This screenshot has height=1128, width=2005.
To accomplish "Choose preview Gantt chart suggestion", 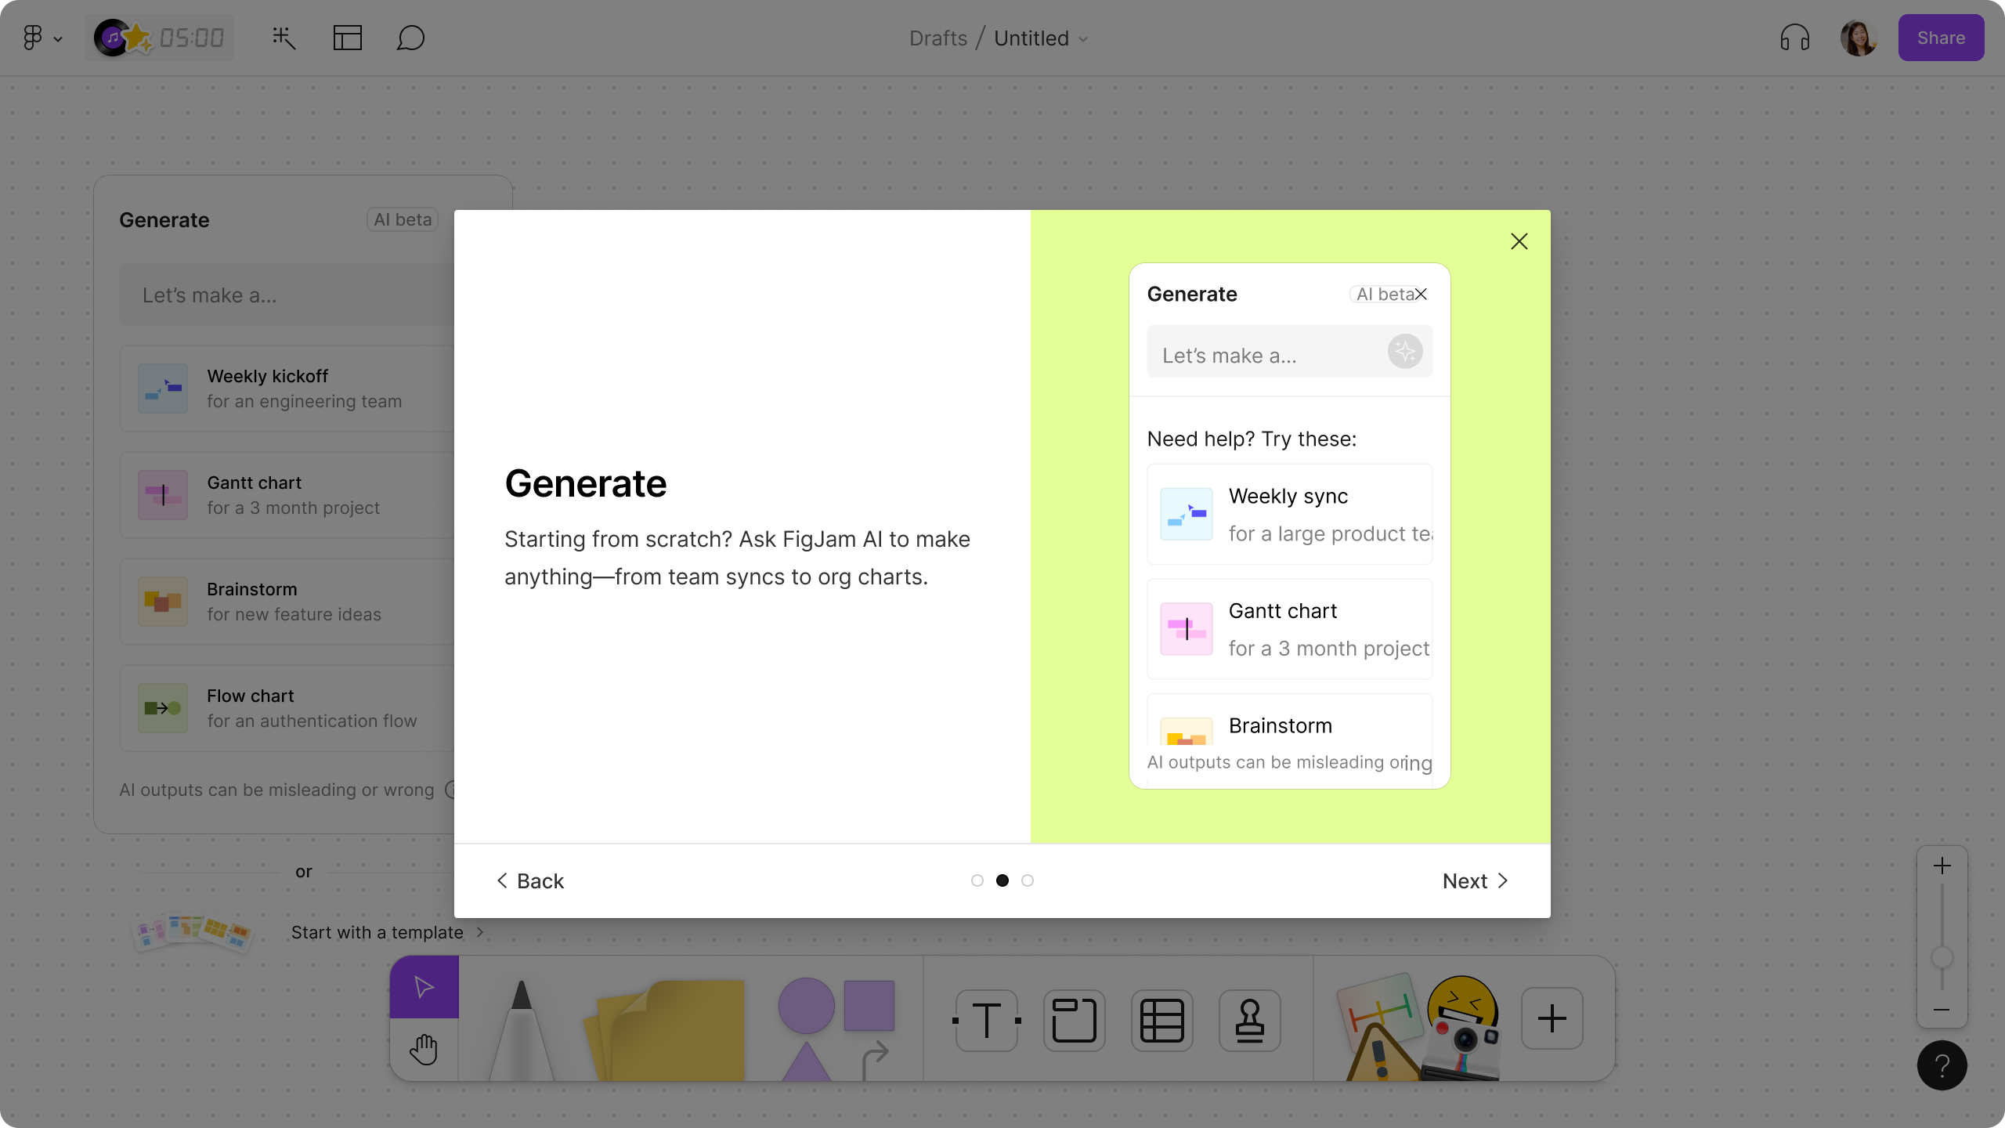I will pos(1290,629).
